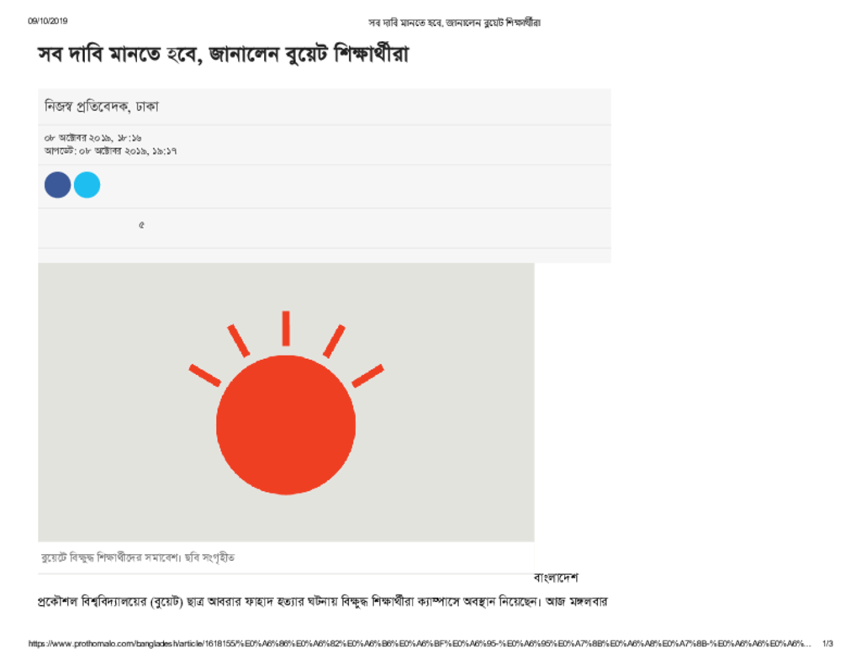Click the light blue Twitter share circle

click(87, 184)
